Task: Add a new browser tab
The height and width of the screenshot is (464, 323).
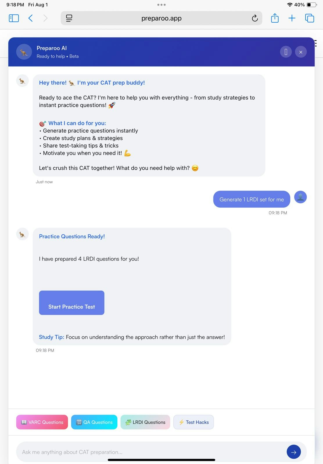Action: click(292, 18)
